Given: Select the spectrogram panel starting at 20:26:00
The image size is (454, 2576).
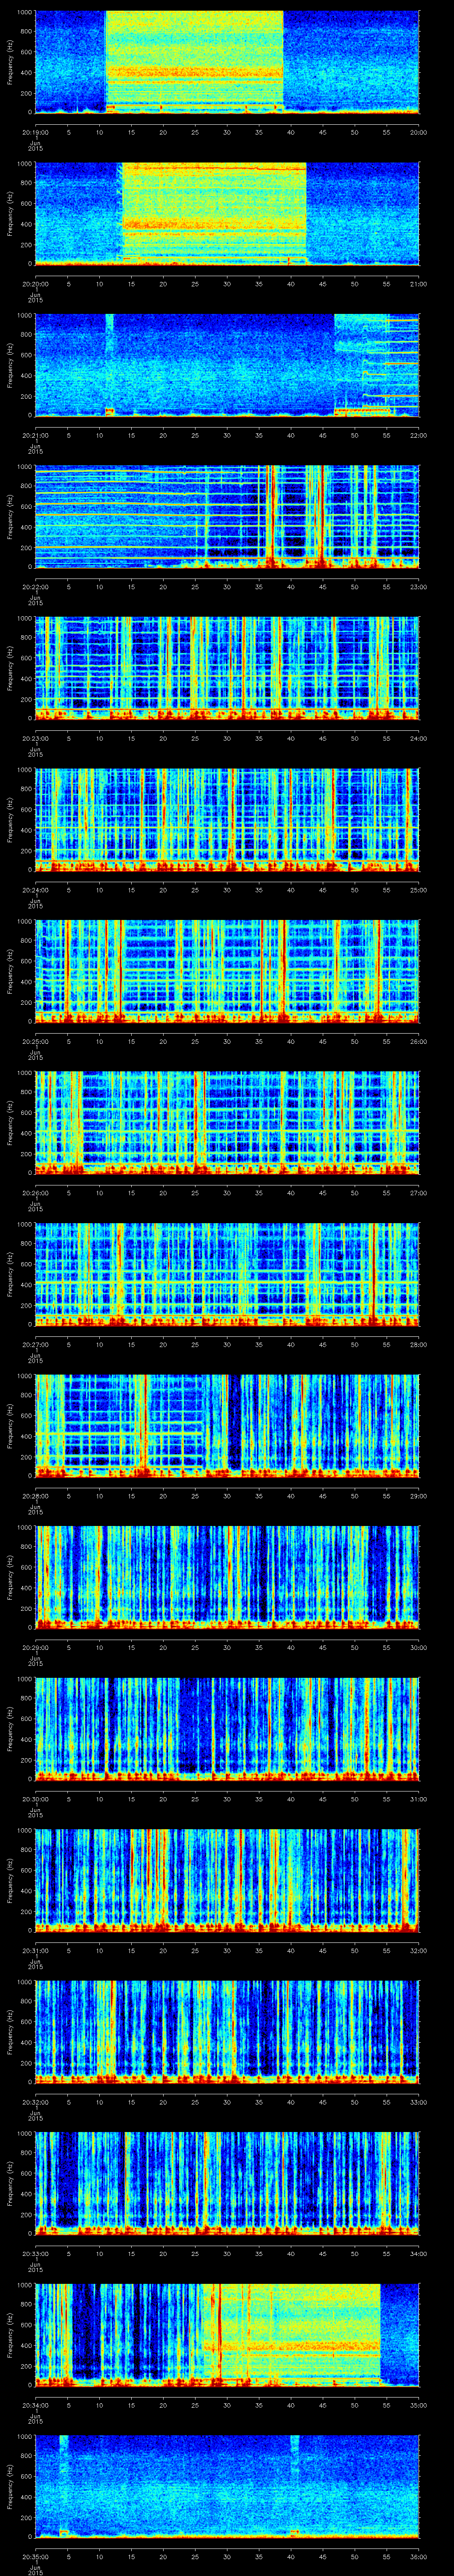Looking at the screenshot, I should click(227, 1122).
